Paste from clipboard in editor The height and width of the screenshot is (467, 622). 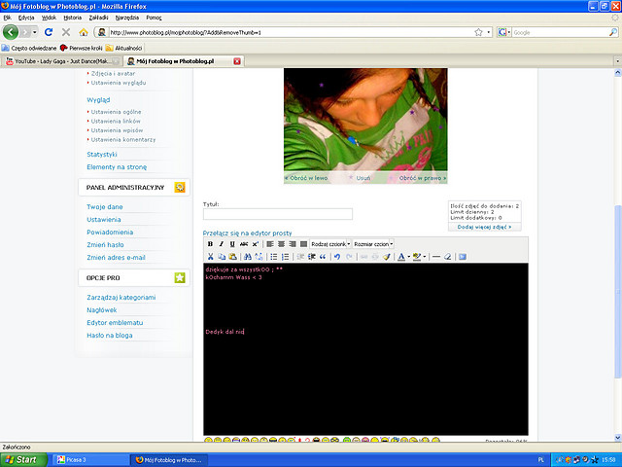(232, 257)
